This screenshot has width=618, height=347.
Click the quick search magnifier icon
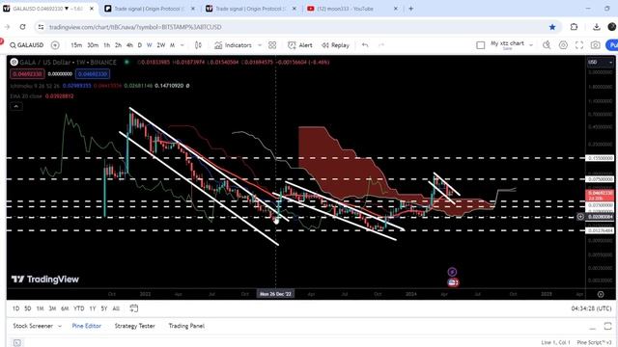tap(547, 45)
